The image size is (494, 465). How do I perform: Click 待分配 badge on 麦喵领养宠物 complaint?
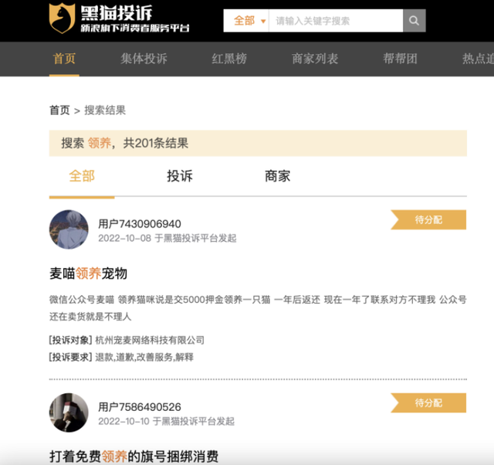428,219
